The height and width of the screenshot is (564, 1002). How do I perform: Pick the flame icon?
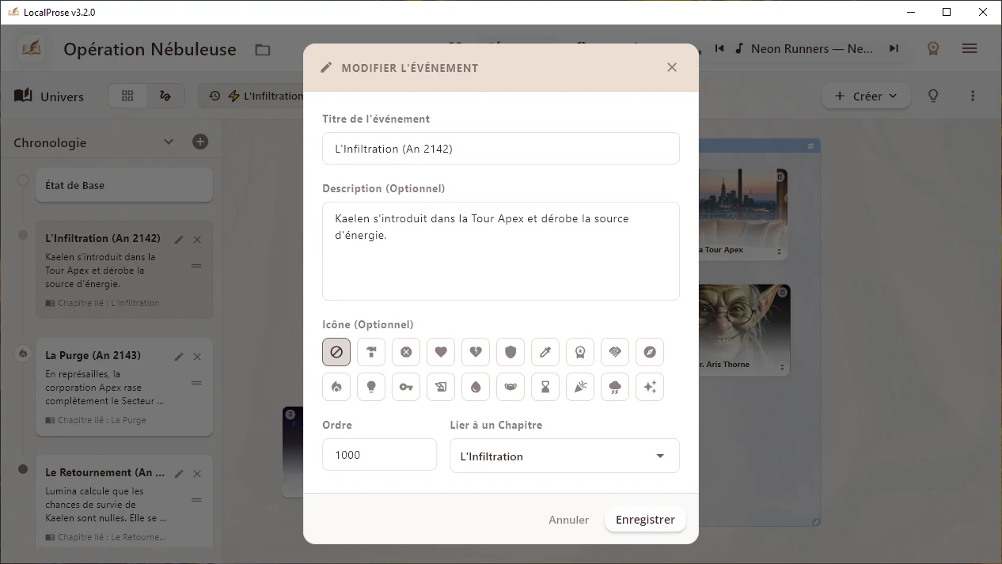point(336,387)
